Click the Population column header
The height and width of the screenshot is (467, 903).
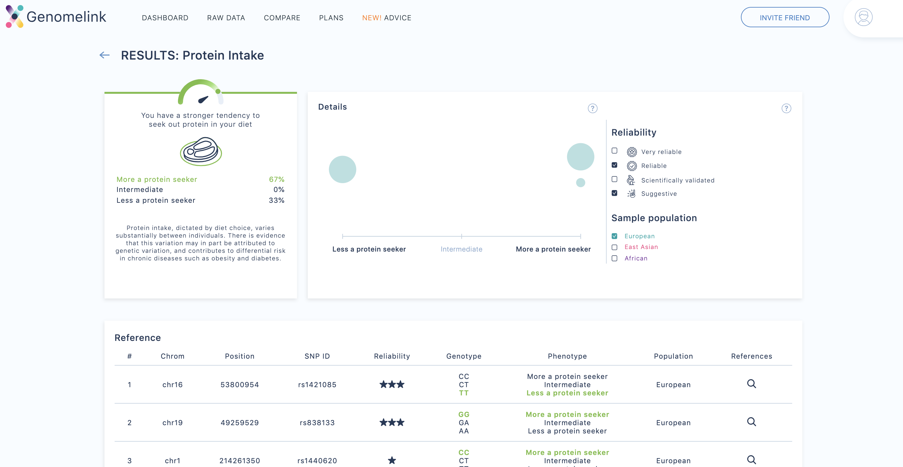(x=673, y=356)
